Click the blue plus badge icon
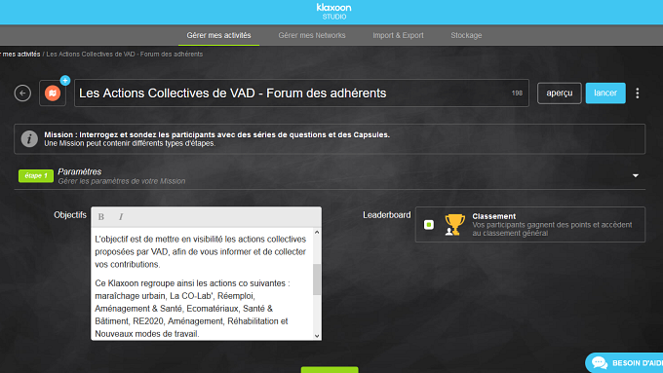The height and width of the screenshot is (373, 663). [x=64, y=80]
